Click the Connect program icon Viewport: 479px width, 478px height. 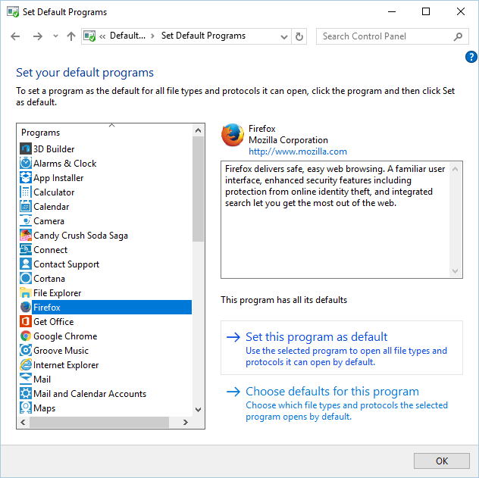click(x=26, y=249)
